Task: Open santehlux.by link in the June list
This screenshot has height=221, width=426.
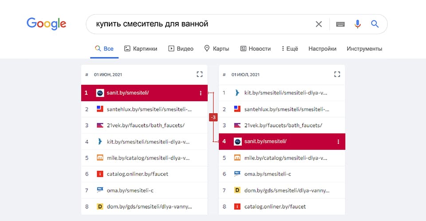Action: pos(149,109)
